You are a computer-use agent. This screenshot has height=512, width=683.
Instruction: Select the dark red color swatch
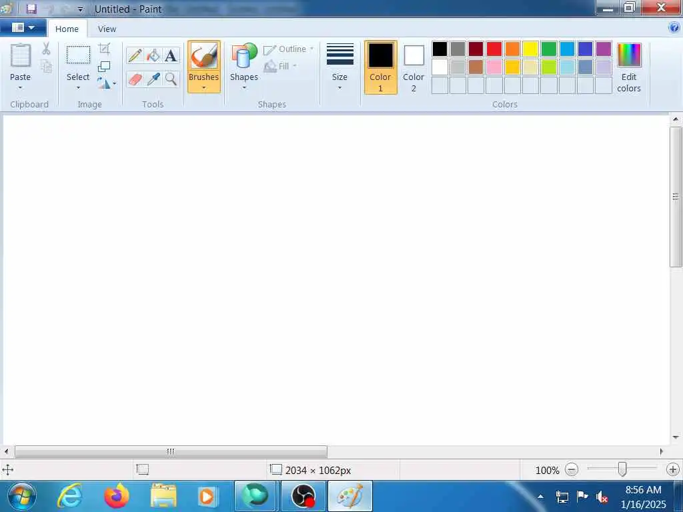476,49
